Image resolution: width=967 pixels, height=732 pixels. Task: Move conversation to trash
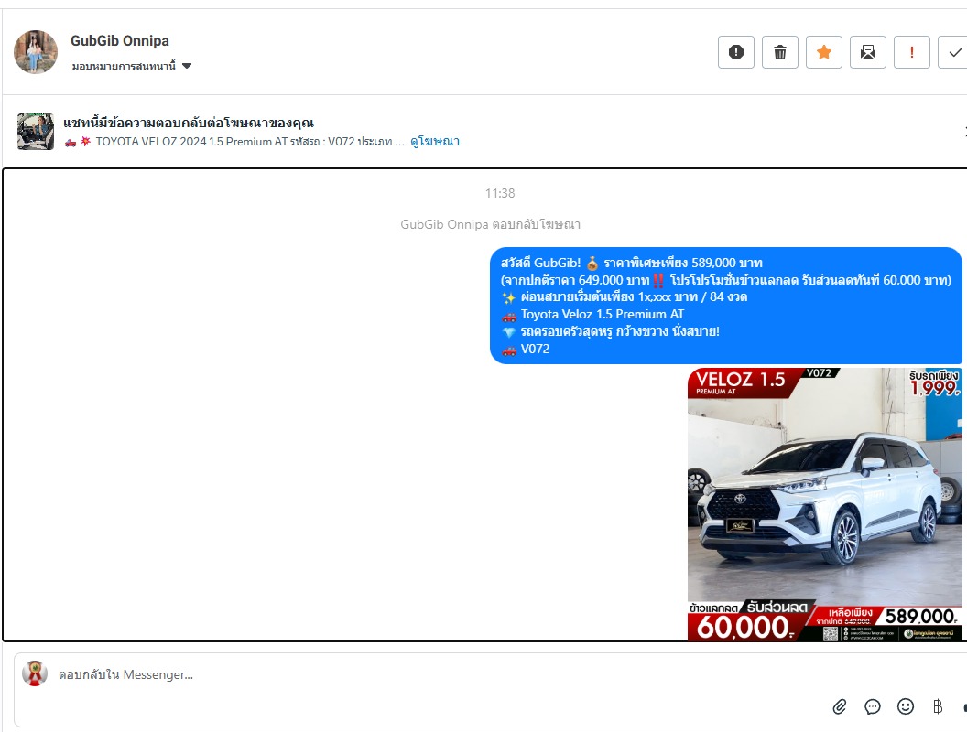click(x=780, y=52)
